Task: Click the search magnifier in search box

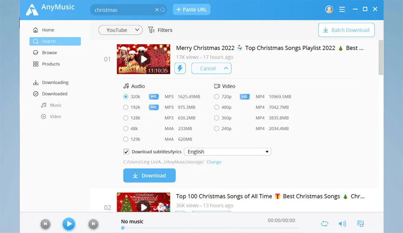Action: [162, 10]
